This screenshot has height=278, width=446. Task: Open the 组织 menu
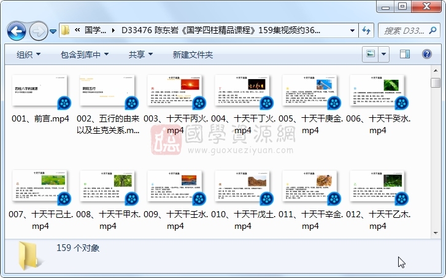pyautogui.click(x=28, y=55)
